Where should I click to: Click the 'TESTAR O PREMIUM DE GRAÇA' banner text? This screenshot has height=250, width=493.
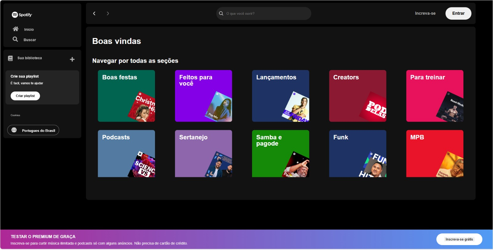[x=43, y=236]
